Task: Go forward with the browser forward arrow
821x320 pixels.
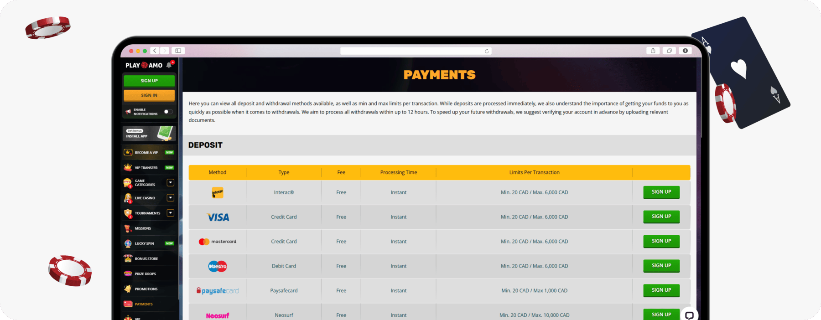Action: (x=165, y=51)
